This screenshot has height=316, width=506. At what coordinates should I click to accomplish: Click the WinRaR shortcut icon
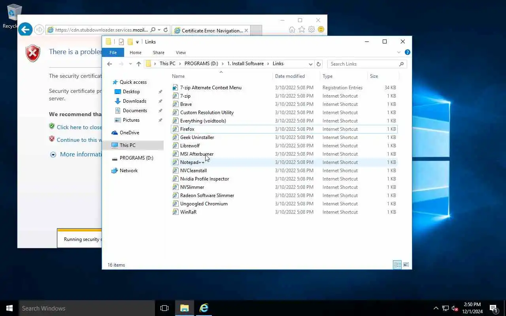(176, 212)
